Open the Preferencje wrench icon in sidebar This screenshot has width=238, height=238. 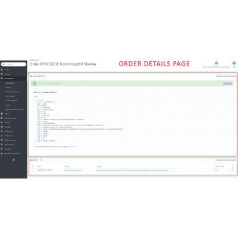(x=2, y=136)
